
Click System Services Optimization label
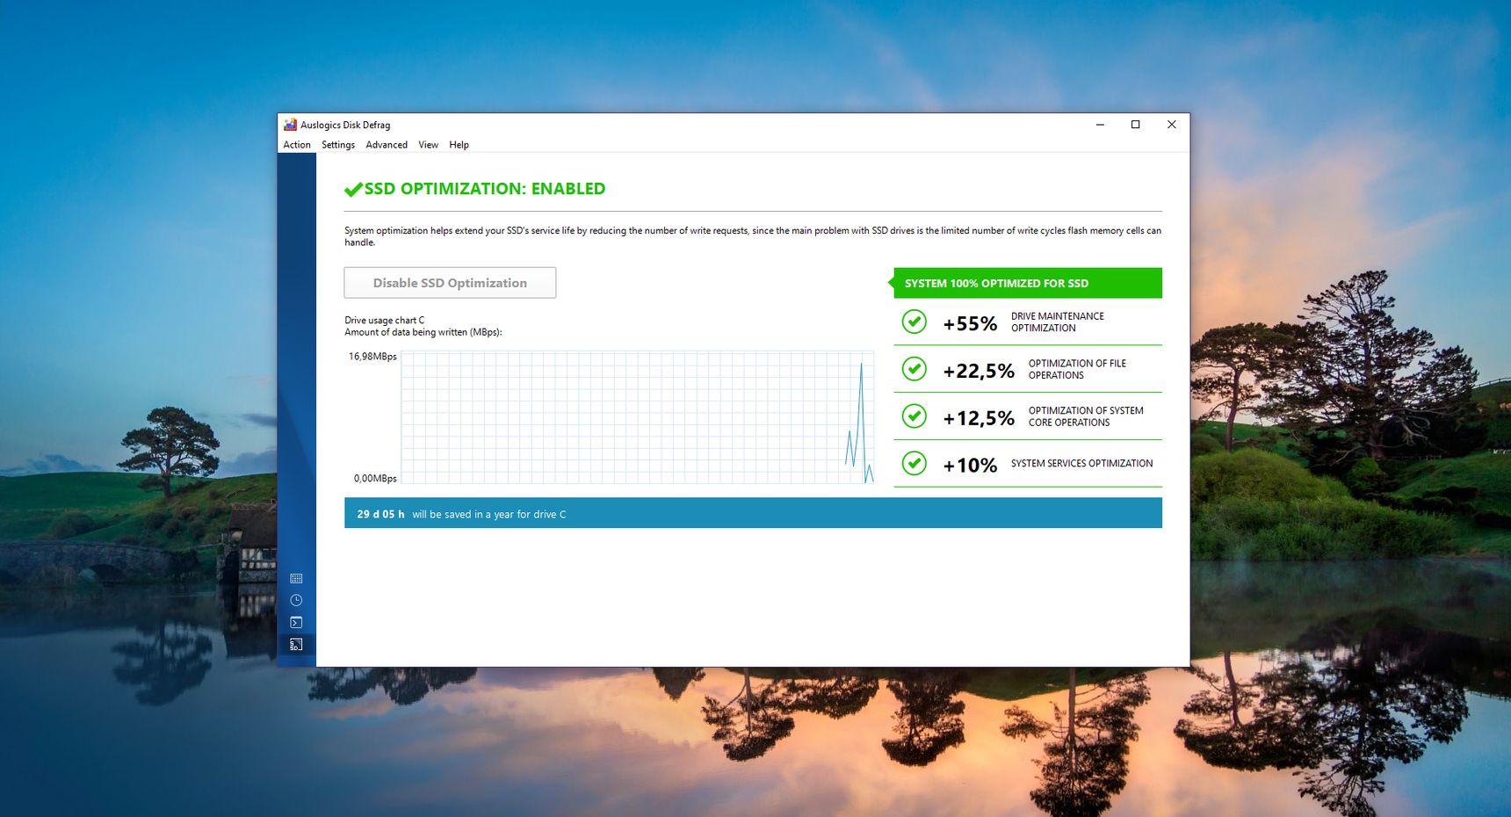tap(1081, 463)
